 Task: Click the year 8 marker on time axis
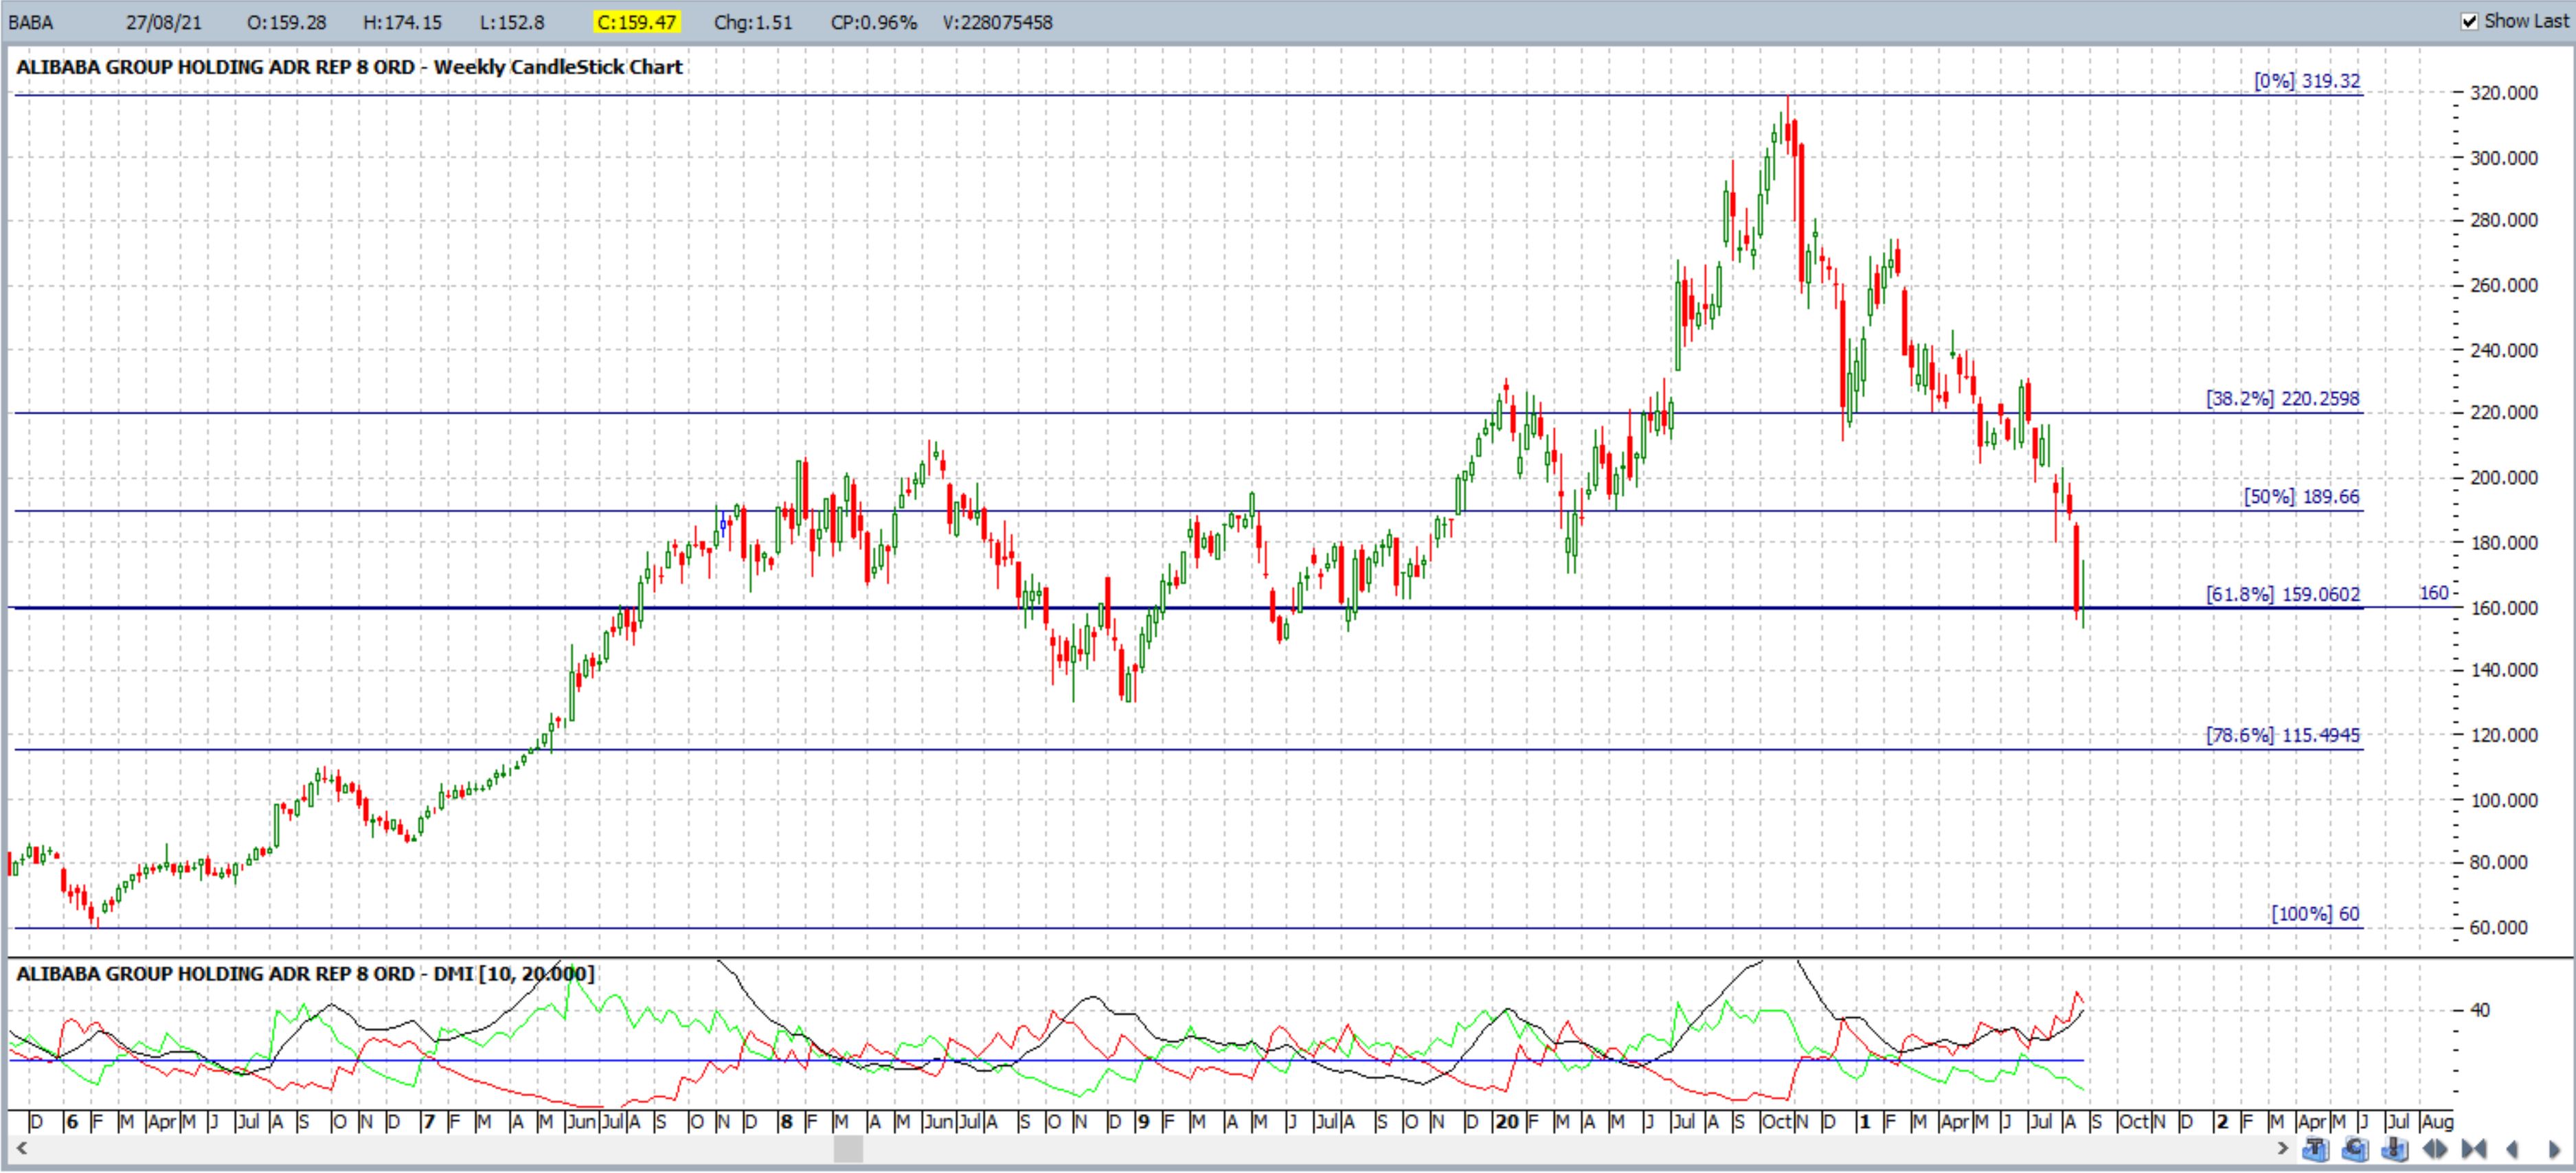(786, 1122)
